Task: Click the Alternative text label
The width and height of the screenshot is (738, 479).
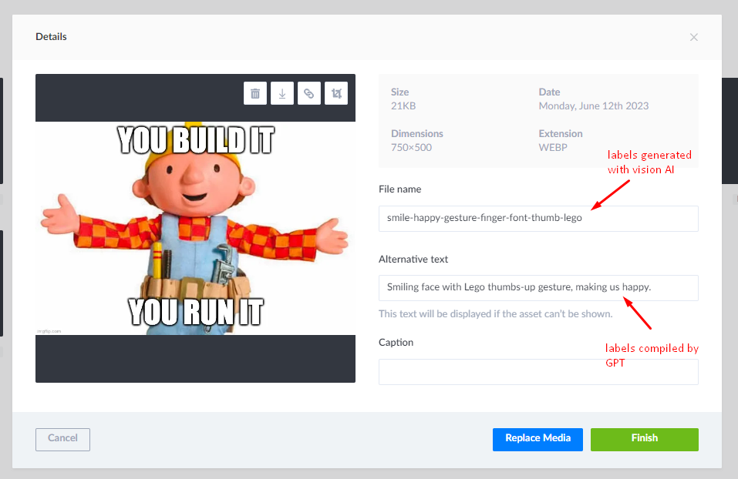Action: pyautogui.click(x=413, y=259)
